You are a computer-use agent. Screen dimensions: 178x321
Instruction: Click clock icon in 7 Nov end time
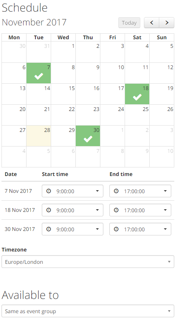click(x=116, y=191)
